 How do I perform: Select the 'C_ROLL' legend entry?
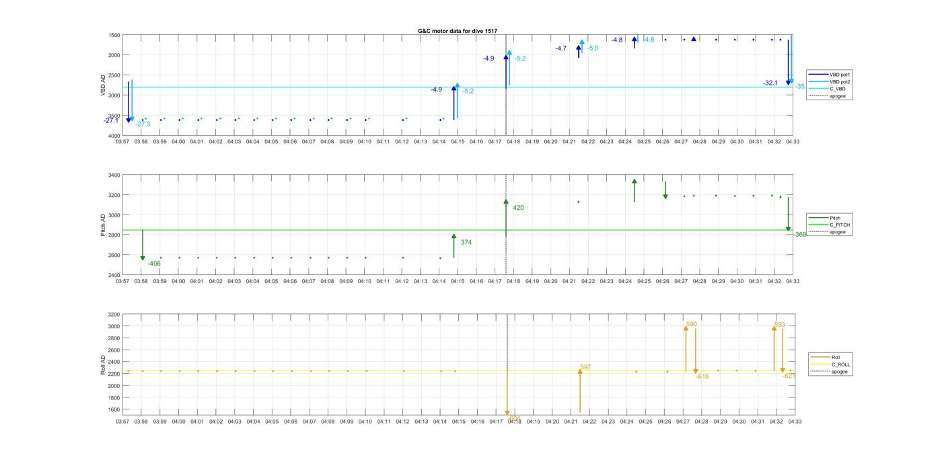tap(830, 364)
